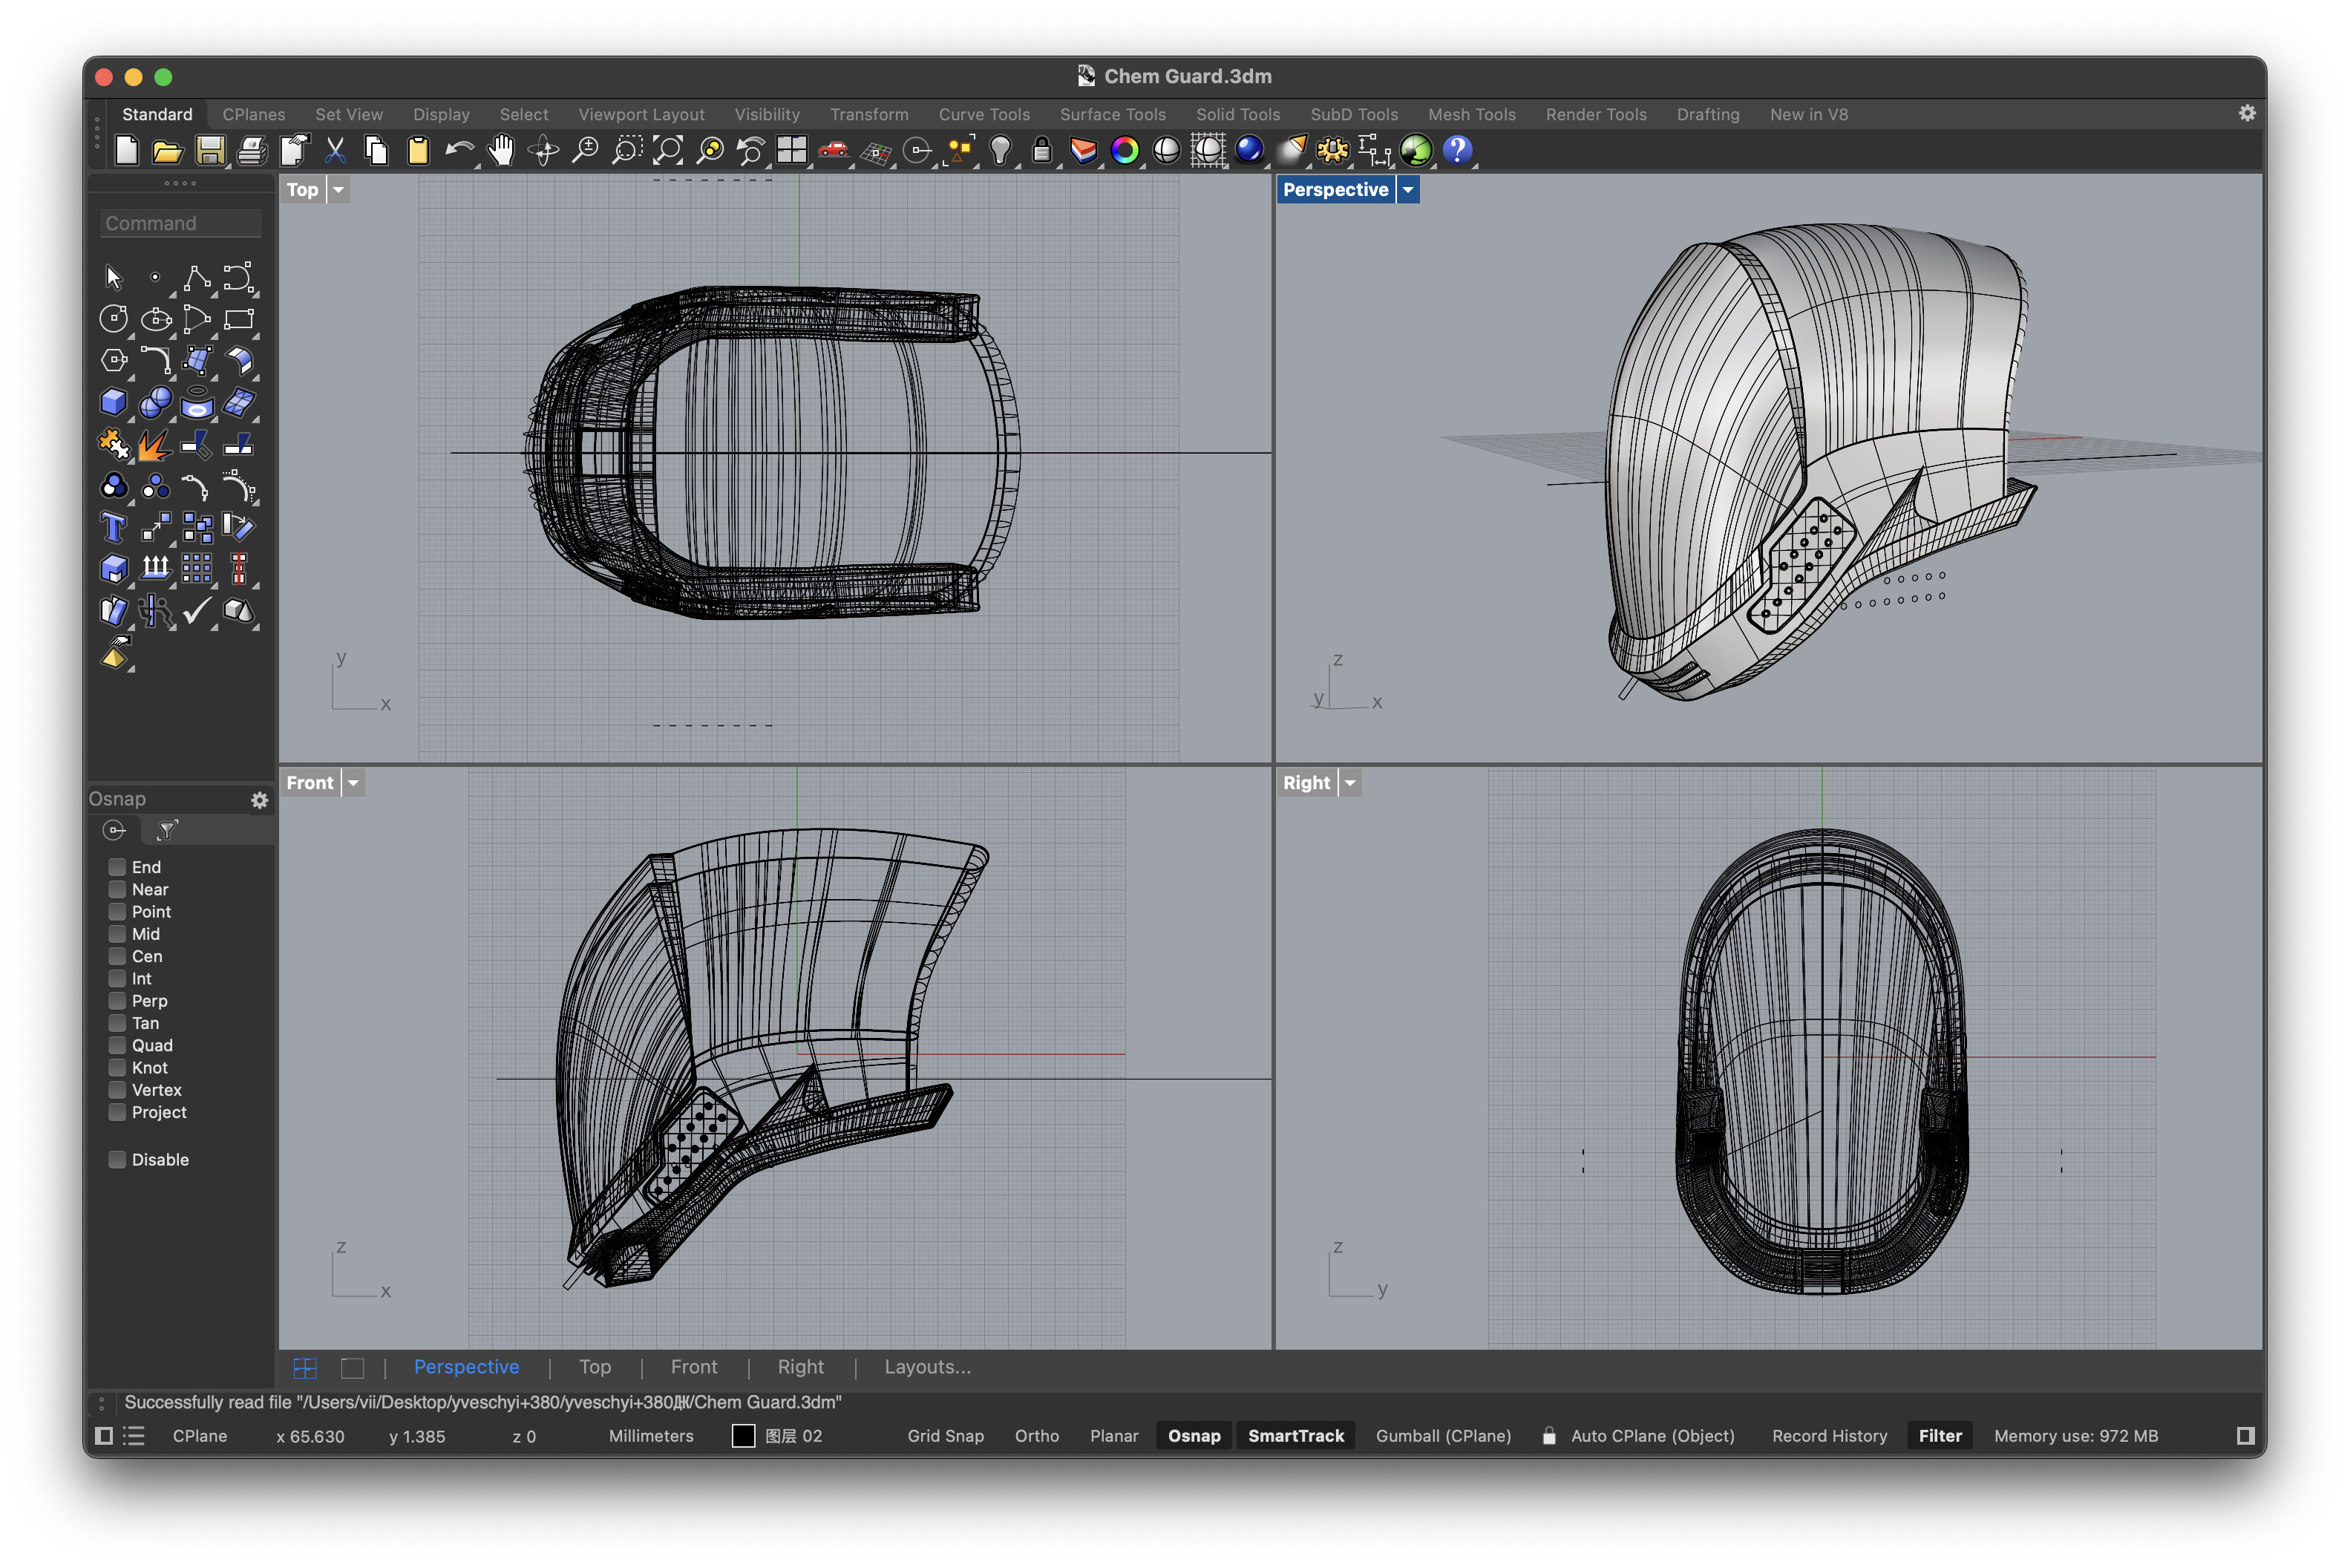The image size is (2350, 1568).
Task: Open the Layers panel icon
Action: coord(1082,151)
